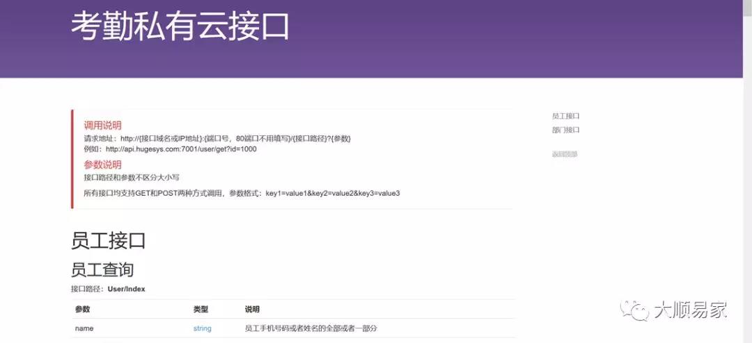Select the name parameter cell
Image resolution: width=752 pixels, height=343 pixels.
pos(84,328)
